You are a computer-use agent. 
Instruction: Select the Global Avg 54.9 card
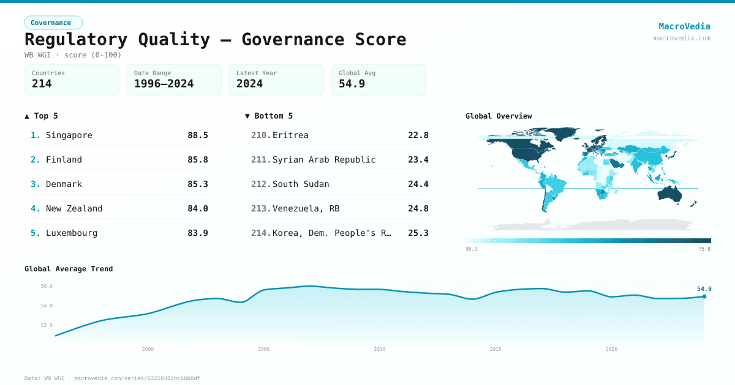[379, 80]
